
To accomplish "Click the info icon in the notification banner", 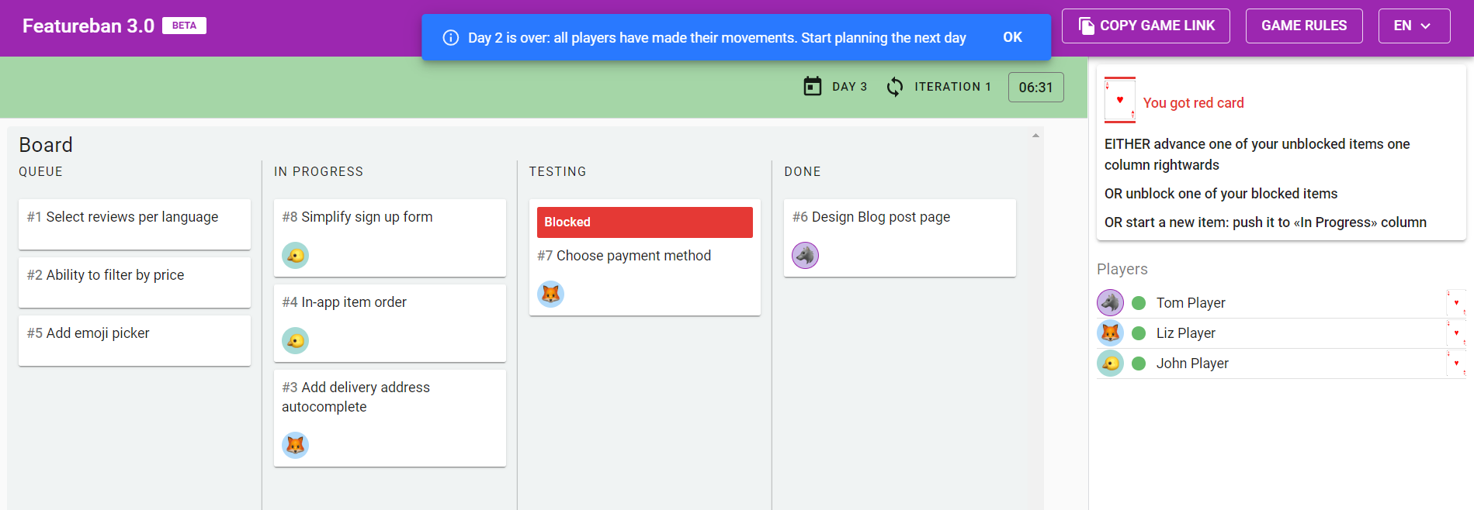I will coord(450,37).
